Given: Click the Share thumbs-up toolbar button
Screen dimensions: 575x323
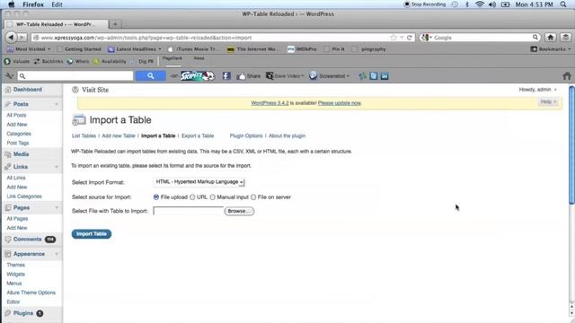Looking at the screenshot, I should pos(249,75).
